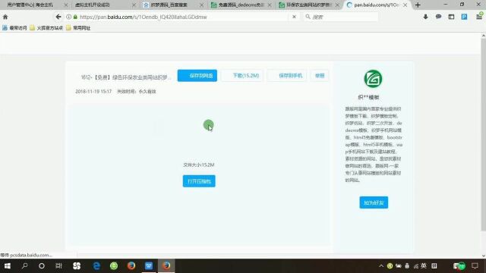Open the 常用网址 bookmark folder

pos(78,28)
